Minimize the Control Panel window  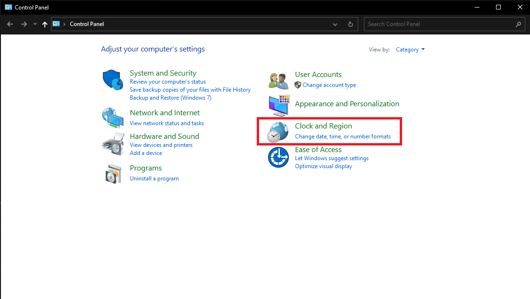477,7
